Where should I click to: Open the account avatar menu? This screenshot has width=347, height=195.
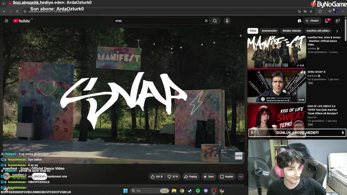pyautogui.click(x=337, y=21)
